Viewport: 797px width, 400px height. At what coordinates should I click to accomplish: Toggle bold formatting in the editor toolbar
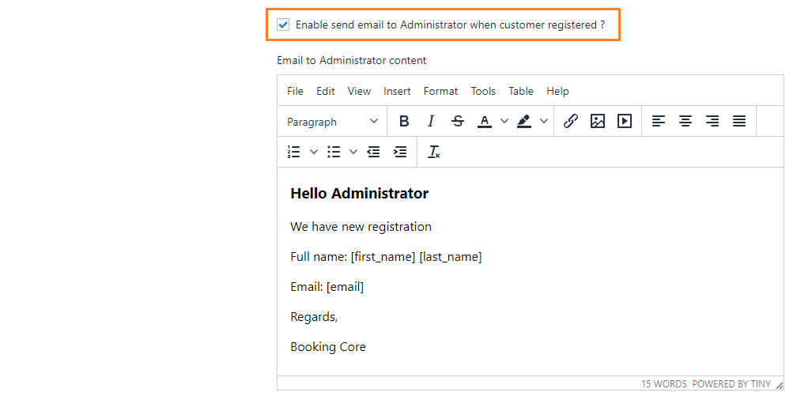(404, 121)
